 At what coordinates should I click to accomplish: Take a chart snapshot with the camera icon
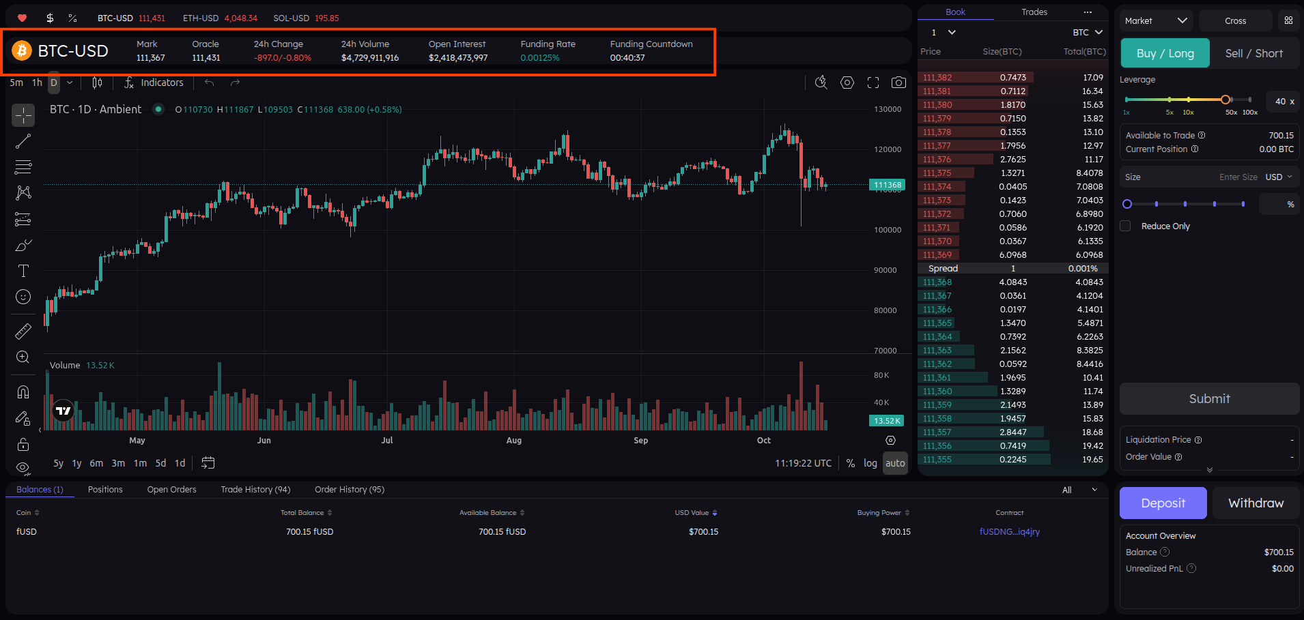tap(898, 82)
